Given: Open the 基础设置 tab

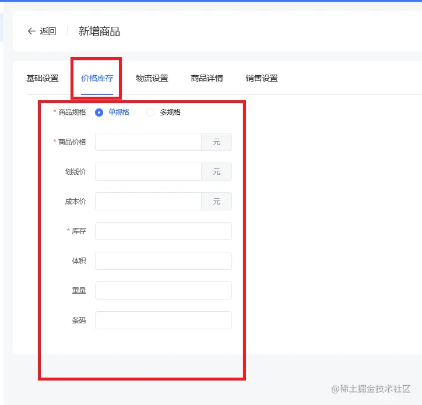Looking at the screenshot, I should pos(43,78).
